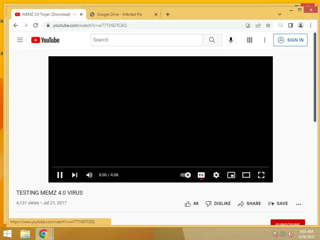The width and height of the screenshot is (320, 240).
Task: Like the video with thumbs up
Action: click(192, 203)
